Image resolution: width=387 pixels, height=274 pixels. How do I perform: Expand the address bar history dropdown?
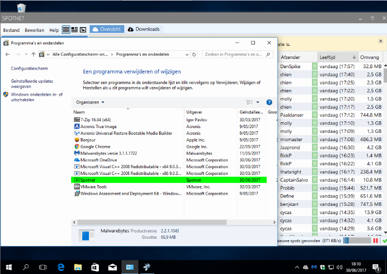[187, 55]
